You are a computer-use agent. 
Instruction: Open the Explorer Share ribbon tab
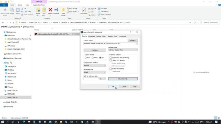click(x=20, y=5)
